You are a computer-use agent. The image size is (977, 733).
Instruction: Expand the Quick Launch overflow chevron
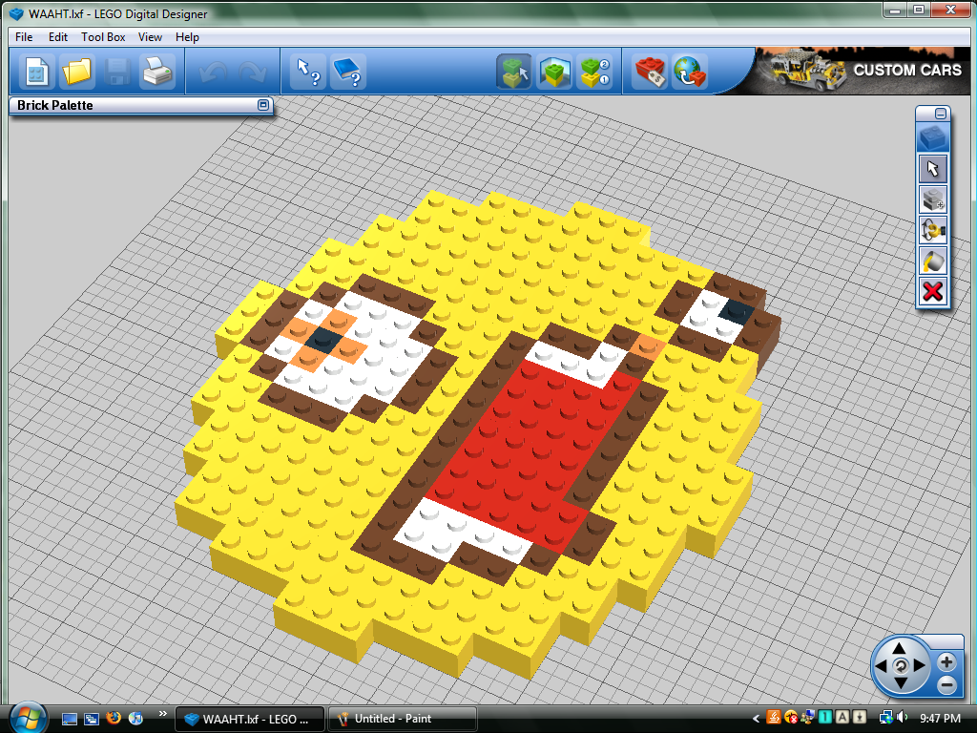coord(162,714)
